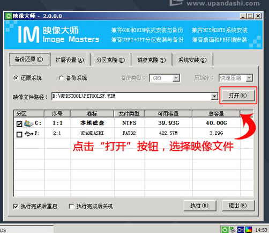Screen dimensions: 269x233
Task: Click the 可用容量 column header
Action: (168, 114)
